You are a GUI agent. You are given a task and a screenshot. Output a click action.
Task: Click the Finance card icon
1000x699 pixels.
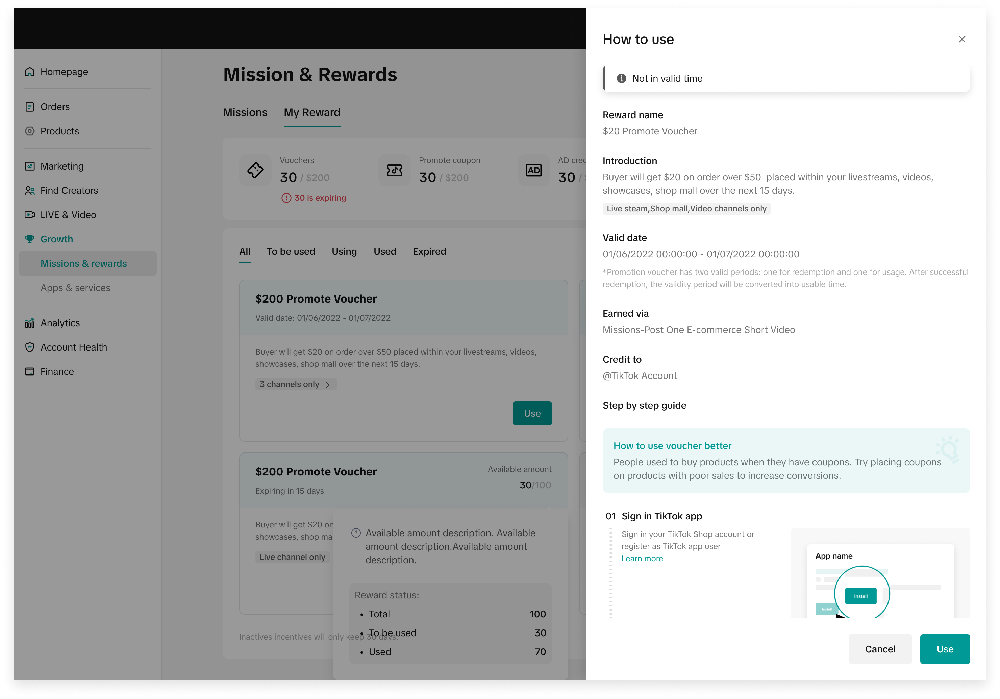pyautogui.click(x=30, y=371)
